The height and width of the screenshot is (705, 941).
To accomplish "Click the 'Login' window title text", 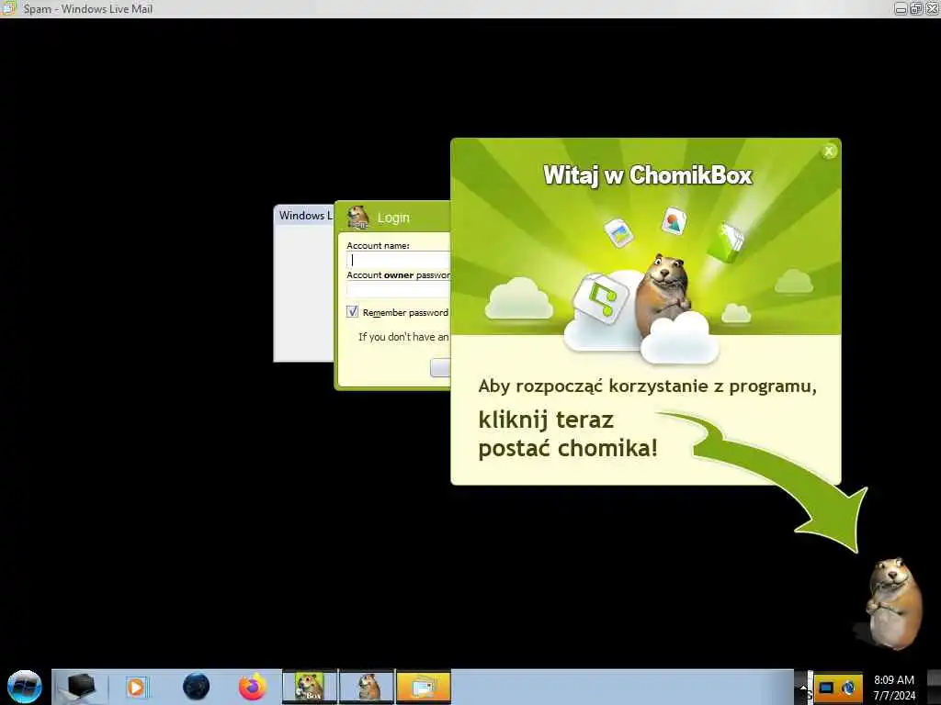I will coord(393,218).
